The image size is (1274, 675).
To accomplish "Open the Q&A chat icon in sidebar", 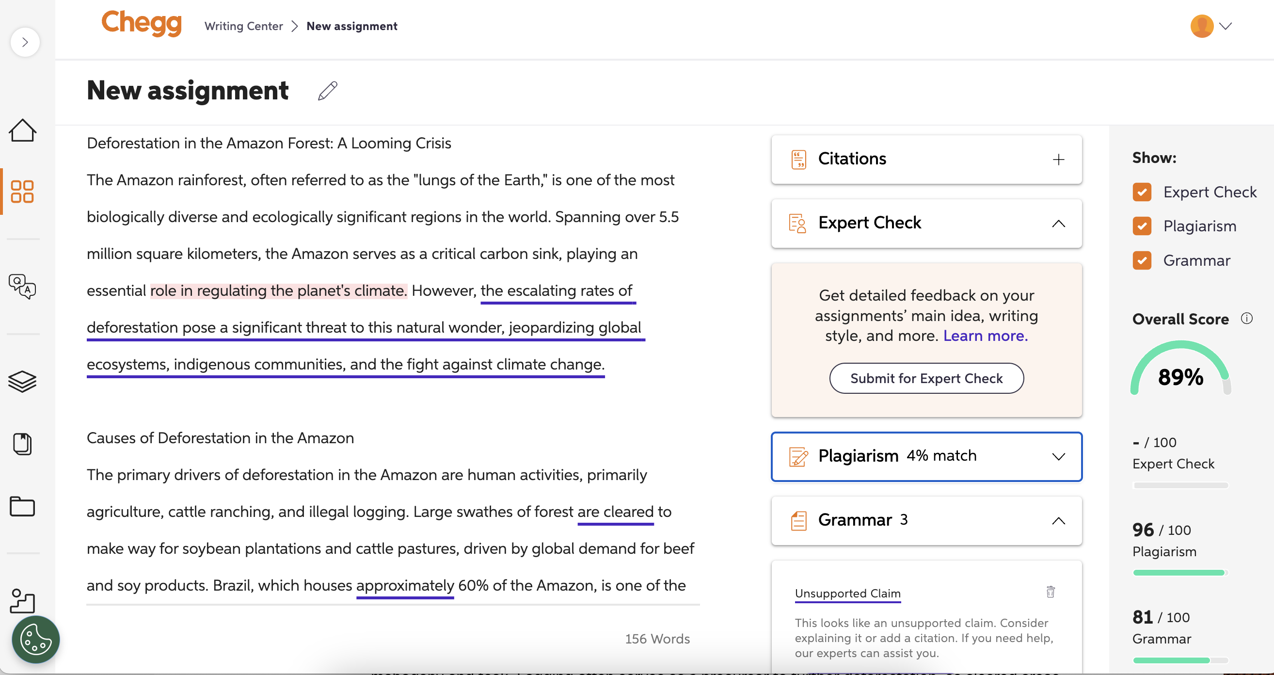I will [22, 287].
